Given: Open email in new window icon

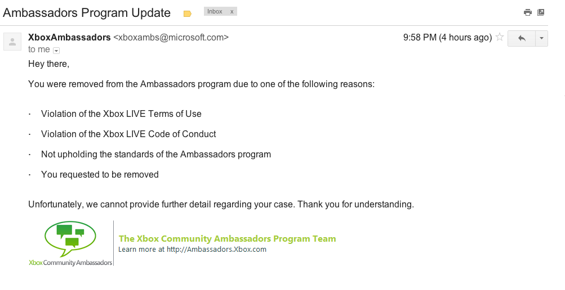Looking at the screenshot, I should pyautogui.click(x=541, y=12).
